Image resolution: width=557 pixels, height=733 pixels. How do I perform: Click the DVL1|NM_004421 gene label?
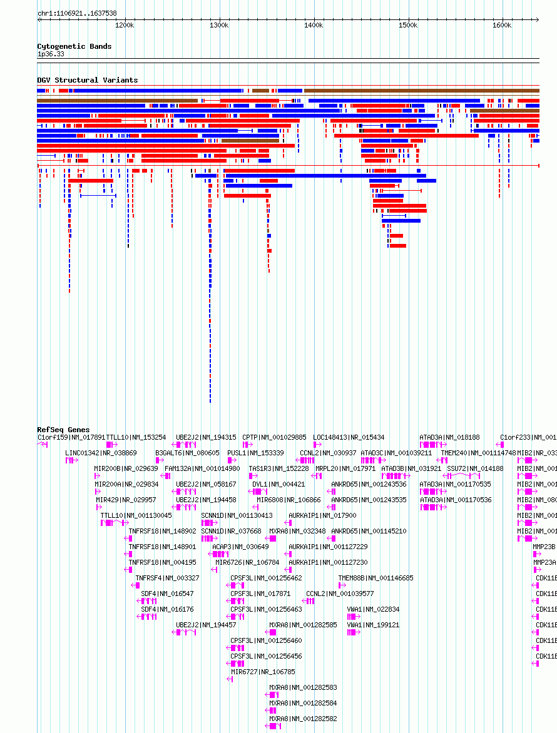click(278, 484)
